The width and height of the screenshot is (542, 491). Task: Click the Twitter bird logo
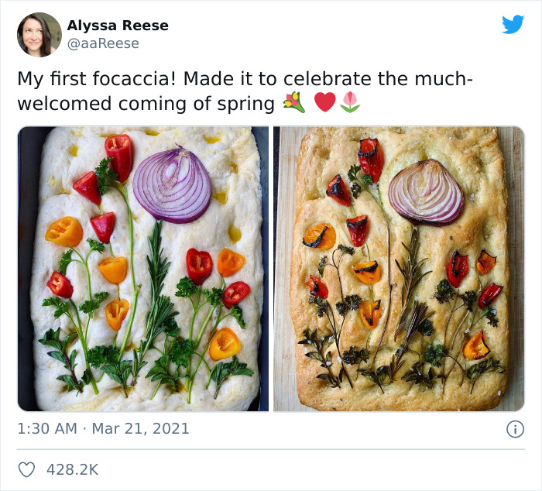tap(513, 24)
